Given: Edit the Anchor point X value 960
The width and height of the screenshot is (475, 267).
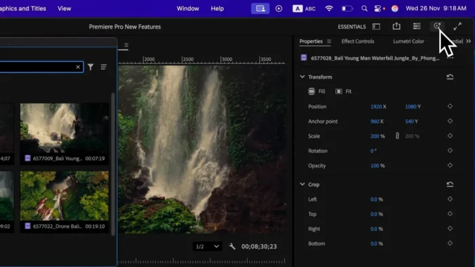Looking at the screenshot, I should coord(375,121).
